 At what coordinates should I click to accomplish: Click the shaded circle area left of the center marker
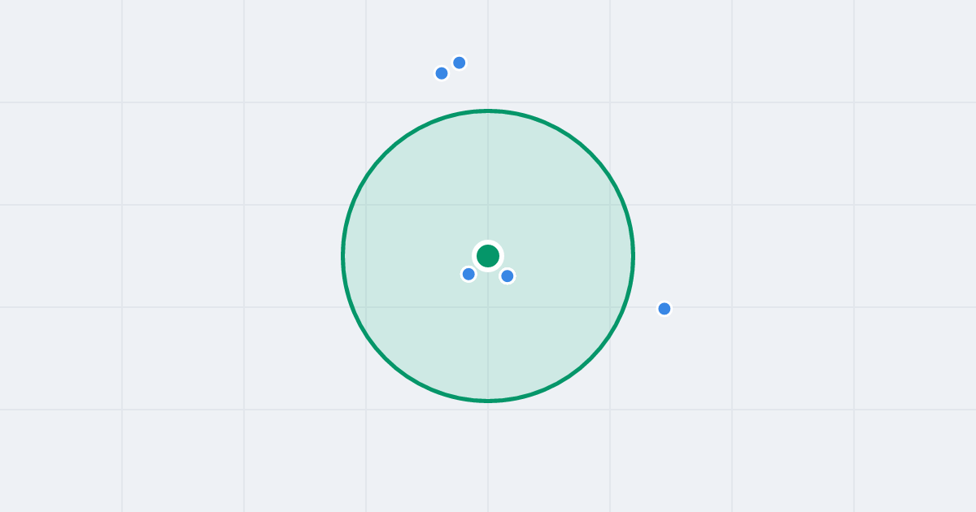pos(407,256)
